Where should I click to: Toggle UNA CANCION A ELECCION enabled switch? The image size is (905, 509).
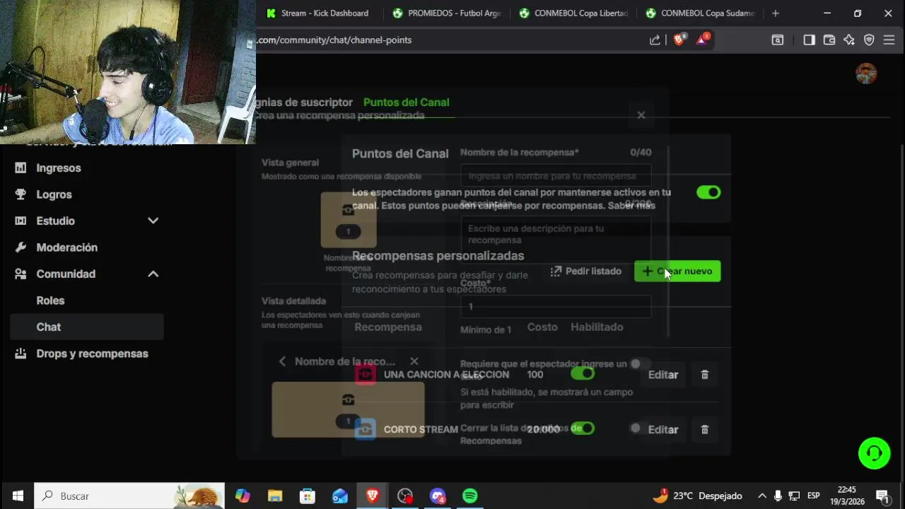tap(583, 373)
